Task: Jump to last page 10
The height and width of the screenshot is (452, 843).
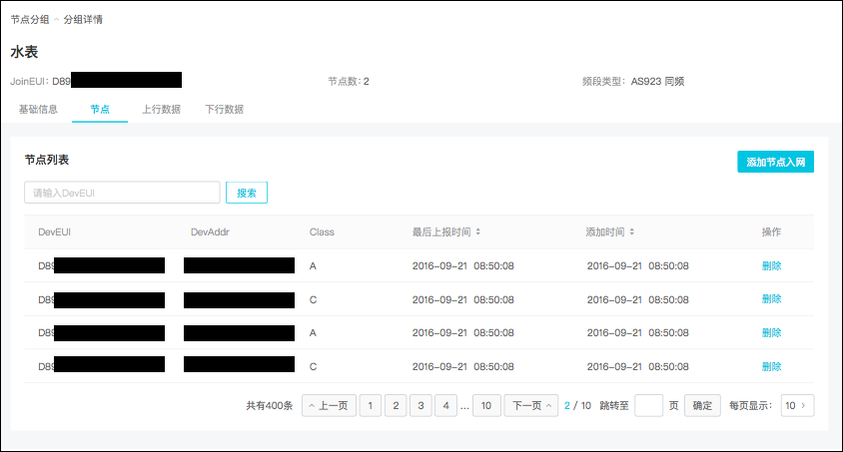Action: click(486, 405)
